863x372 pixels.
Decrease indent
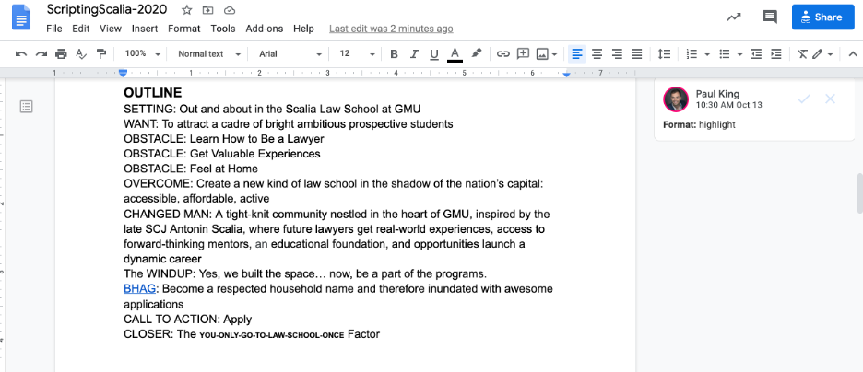(757, 53)
